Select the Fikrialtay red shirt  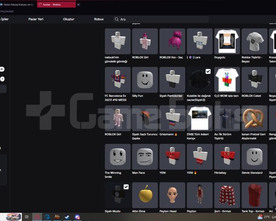click(x=227, y=157)
